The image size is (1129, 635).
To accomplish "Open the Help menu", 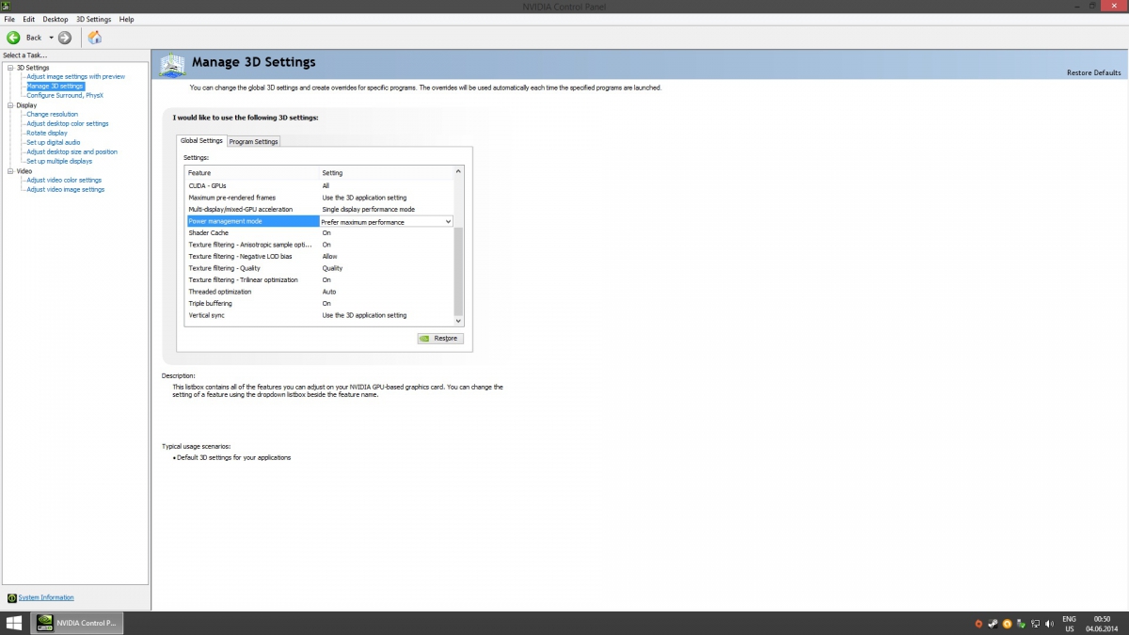I will pos(127,19).
